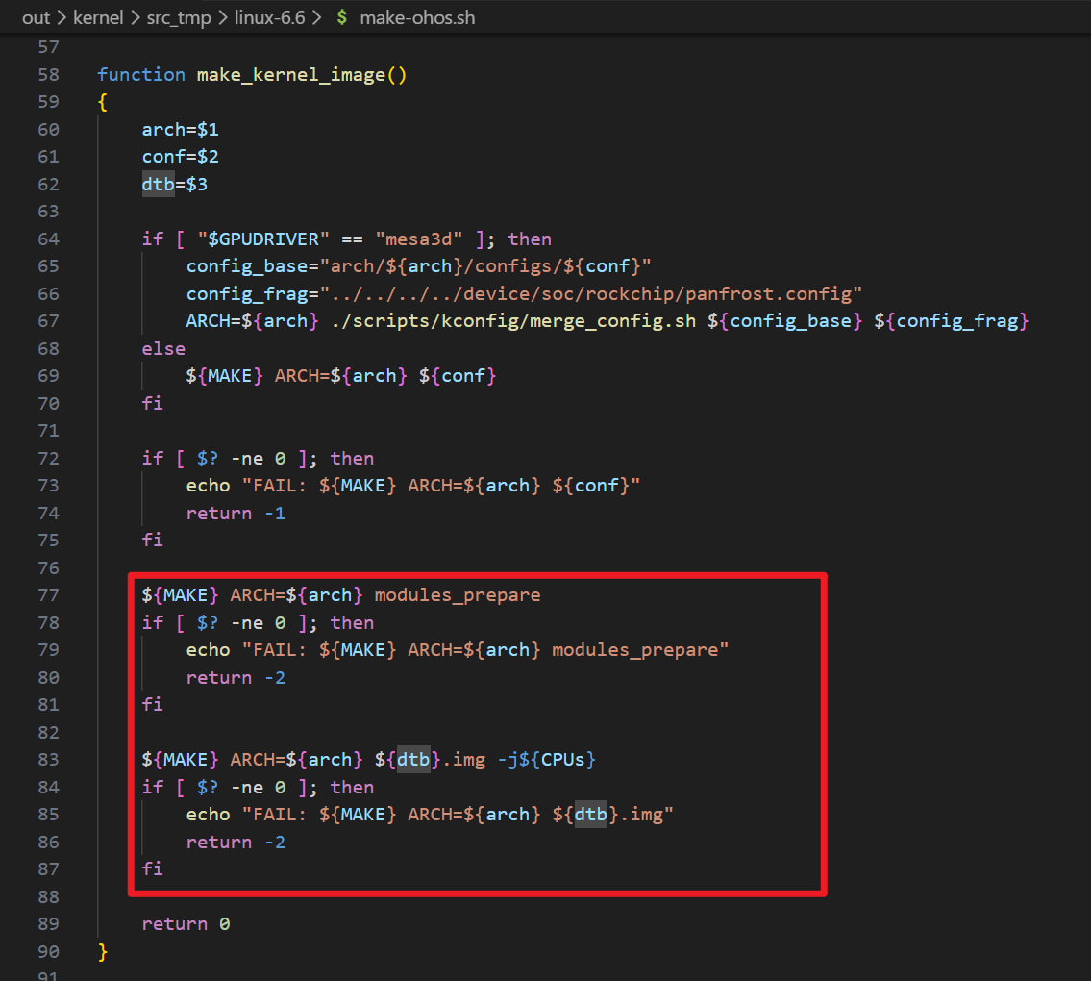Select line 58 via its line number
1091x981 pixels.
[x=48, y=74]
